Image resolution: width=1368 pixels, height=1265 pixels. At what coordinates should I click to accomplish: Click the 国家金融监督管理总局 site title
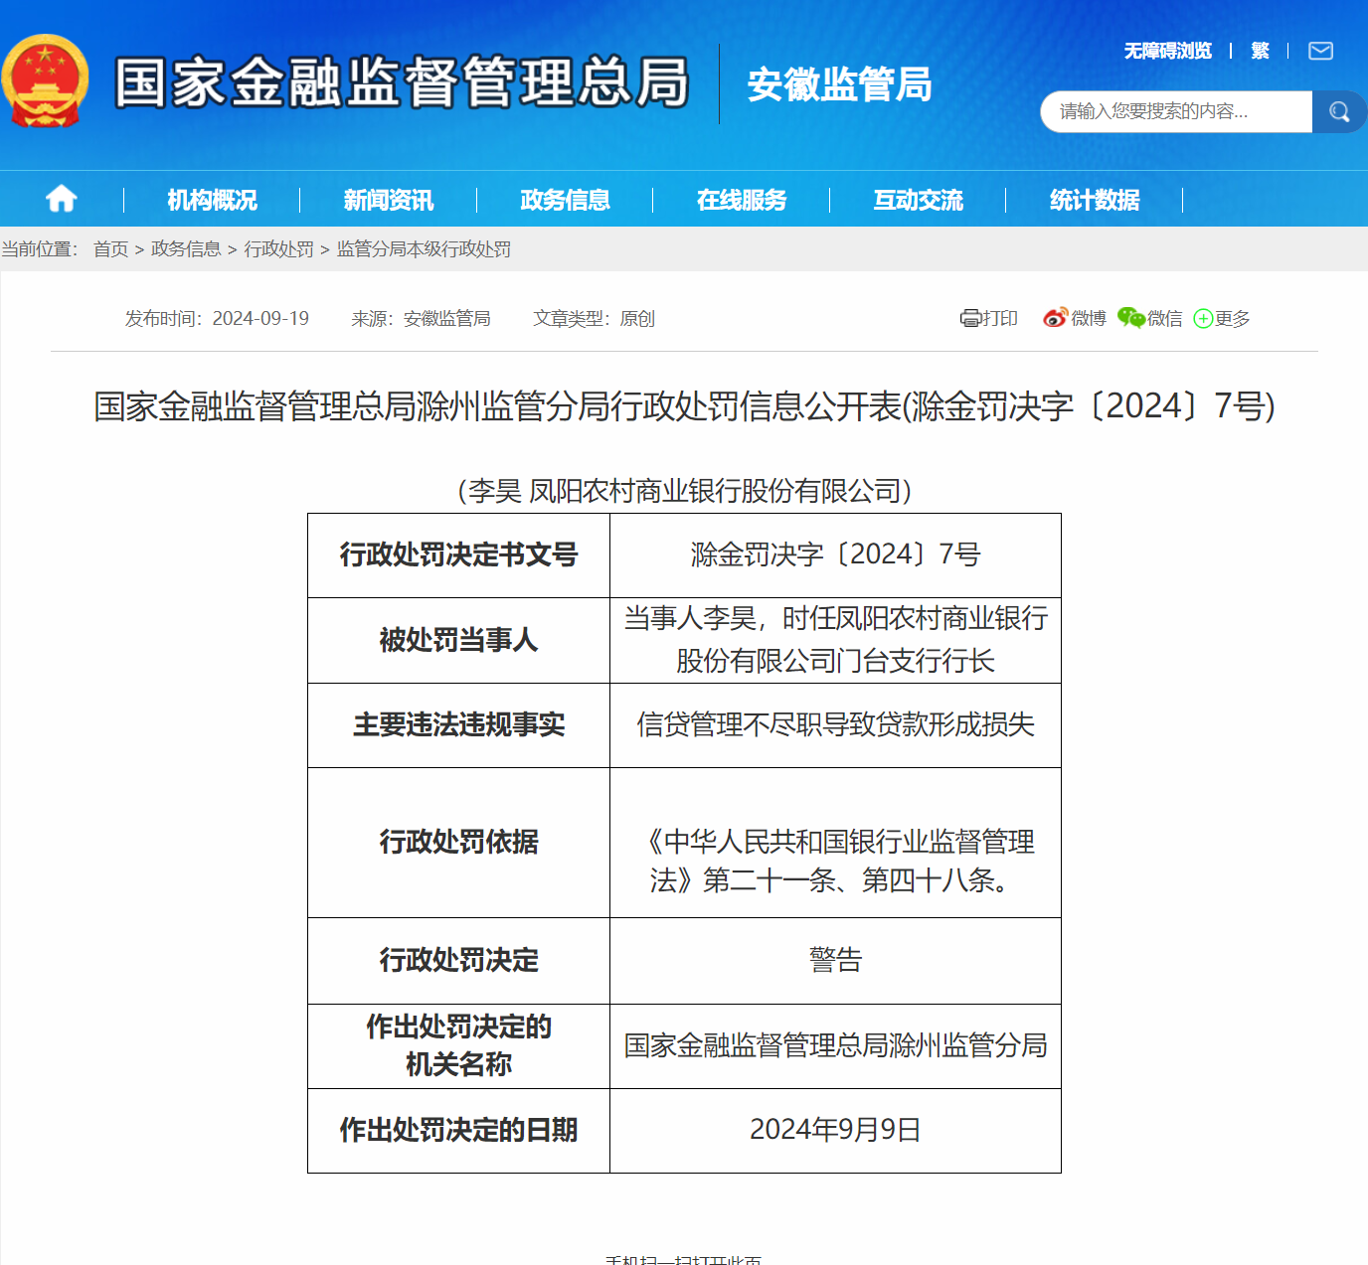pyautogui.click(x=403, y=81)
